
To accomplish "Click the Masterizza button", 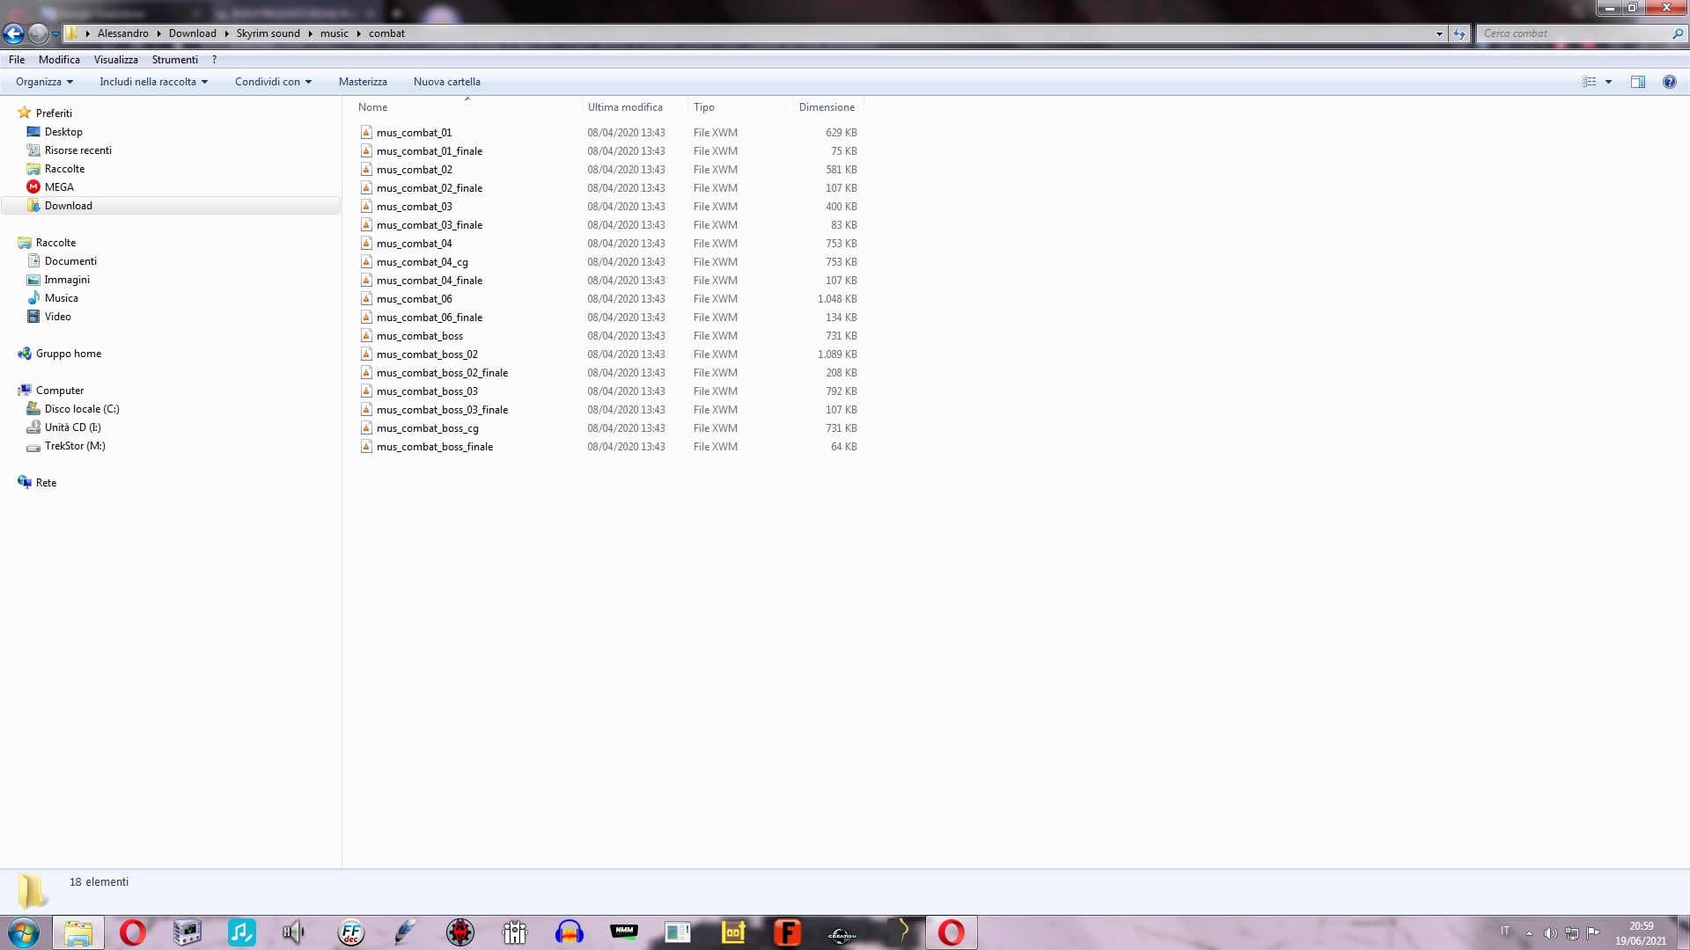I will [x=363, y=82].
